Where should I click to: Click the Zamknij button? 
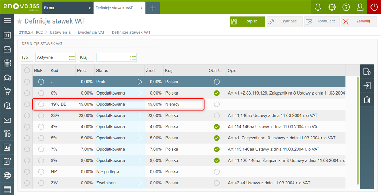(x=359, y=21)
